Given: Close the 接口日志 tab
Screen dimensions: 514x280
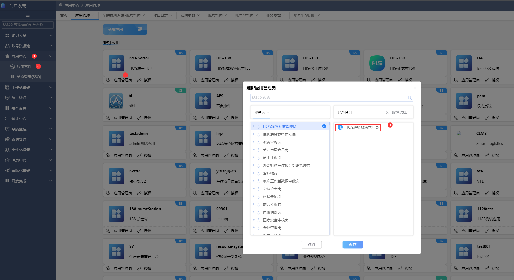Looking at the screenshot, I should tap(171, 15).
